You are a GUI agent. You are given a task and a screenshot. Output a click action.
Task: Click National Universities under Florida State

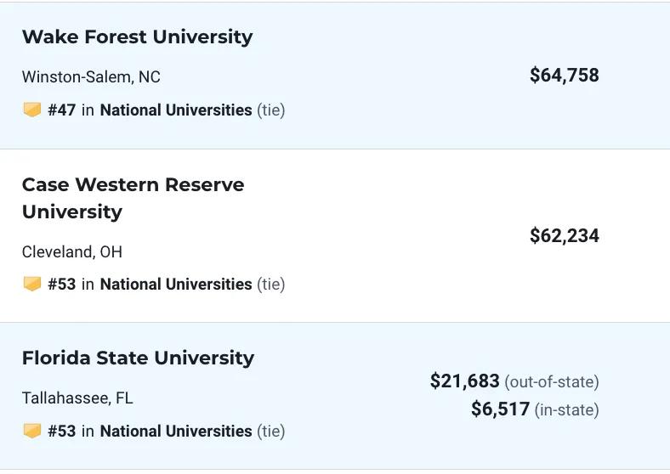[x=176, y=432]
